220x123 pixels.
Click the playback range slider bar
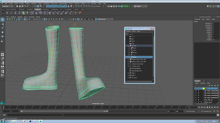(x=64, y=111)
